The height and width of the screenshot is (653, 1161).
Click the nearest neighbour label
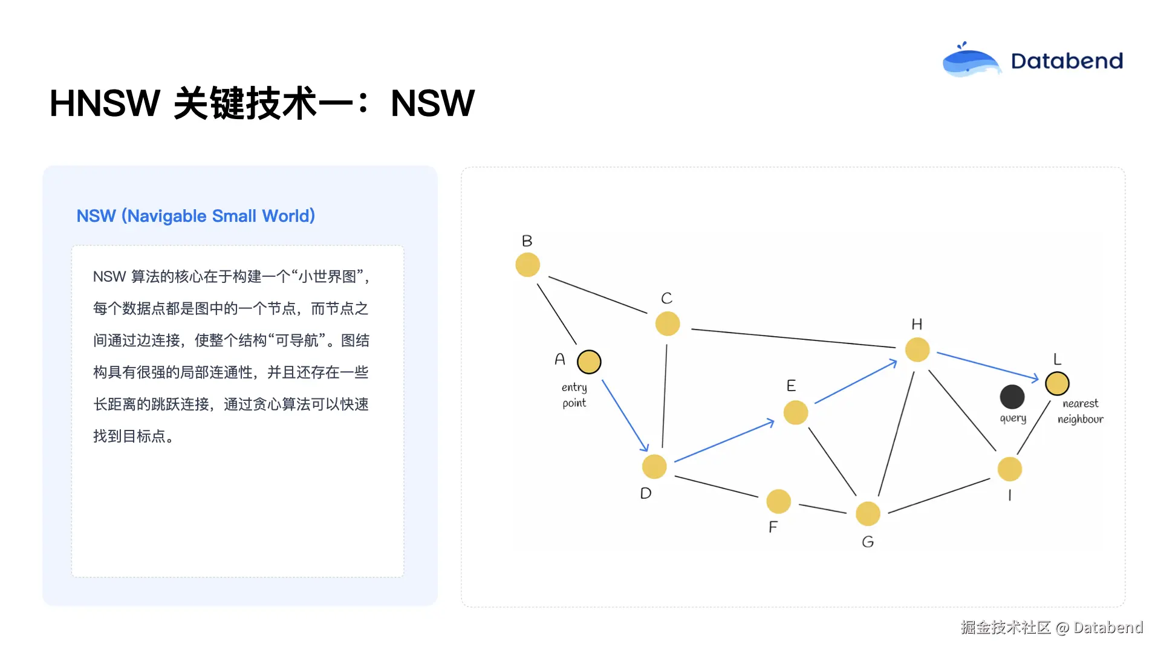[1080, 411]
